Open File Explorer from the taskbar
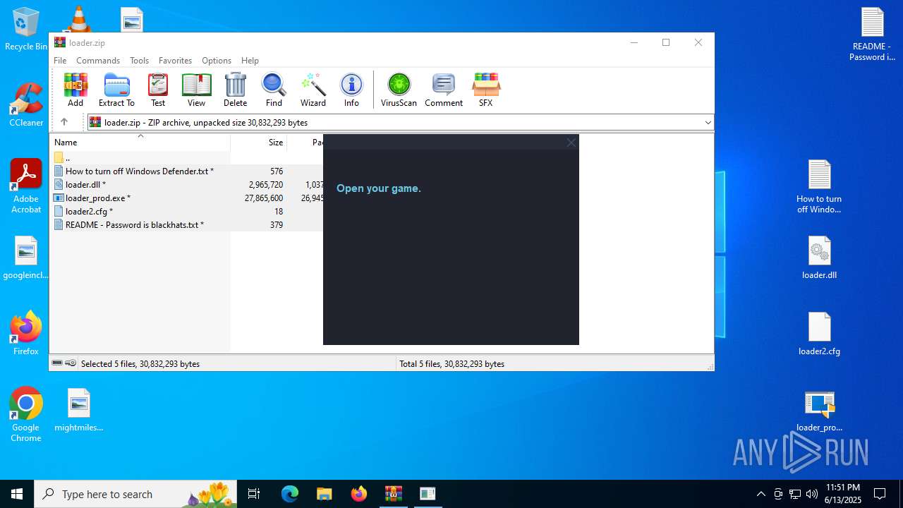This screenshot has height=508, width=903. pyautogui.click(x=325, y=494)
